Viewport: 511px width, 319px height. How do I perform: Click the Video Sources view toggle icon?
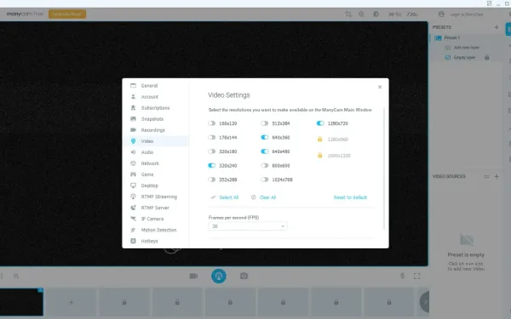coord(486,176)
